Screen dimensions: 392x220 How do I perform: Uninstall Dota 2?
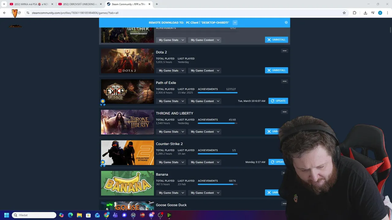(276, 70)
